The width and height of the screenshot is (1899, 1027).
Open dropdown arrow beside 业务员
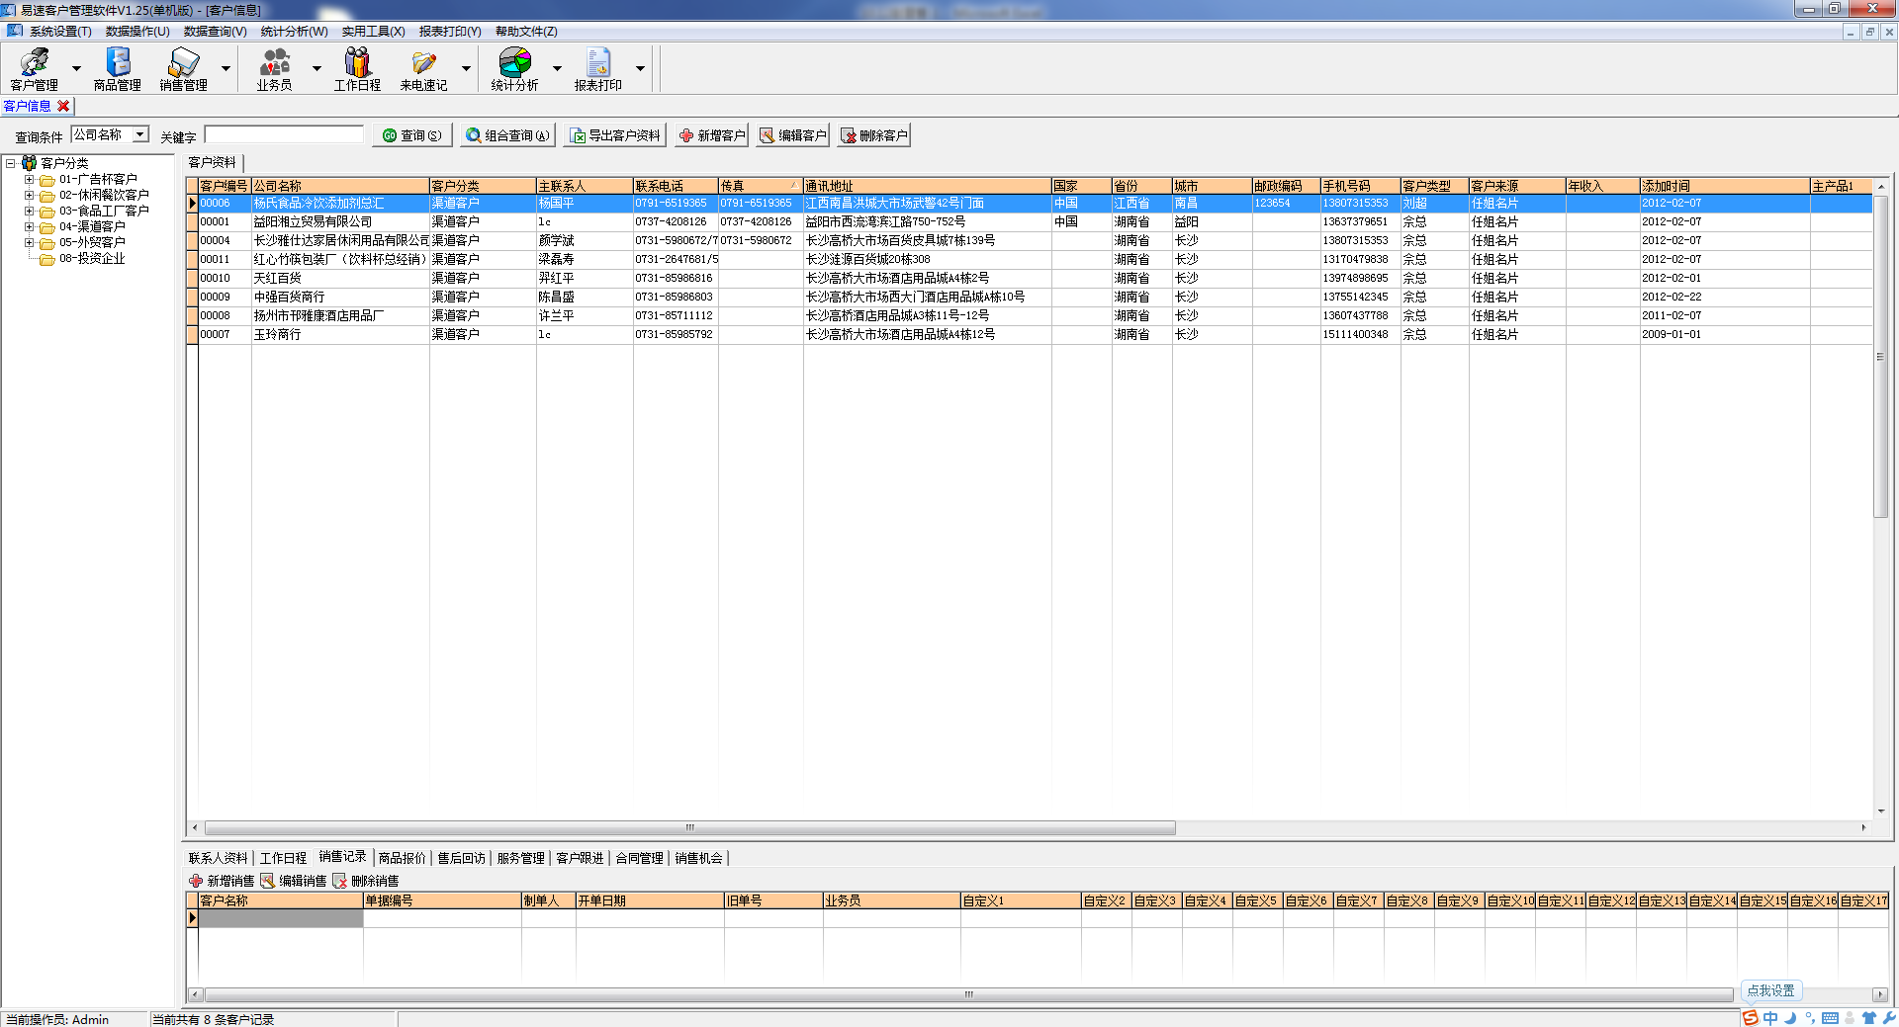tap(316, 69)
